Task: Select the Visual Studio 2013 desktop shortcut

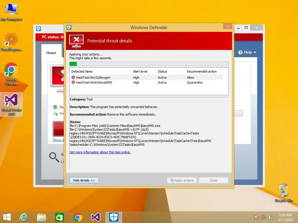Action: pyautogui.click(x=11, y=104)
